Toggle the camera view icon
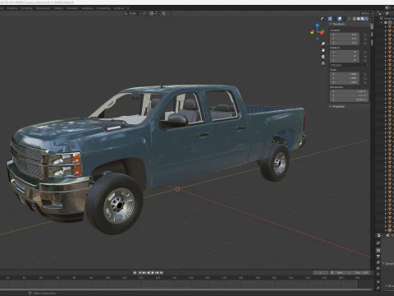 coord(323,57)
